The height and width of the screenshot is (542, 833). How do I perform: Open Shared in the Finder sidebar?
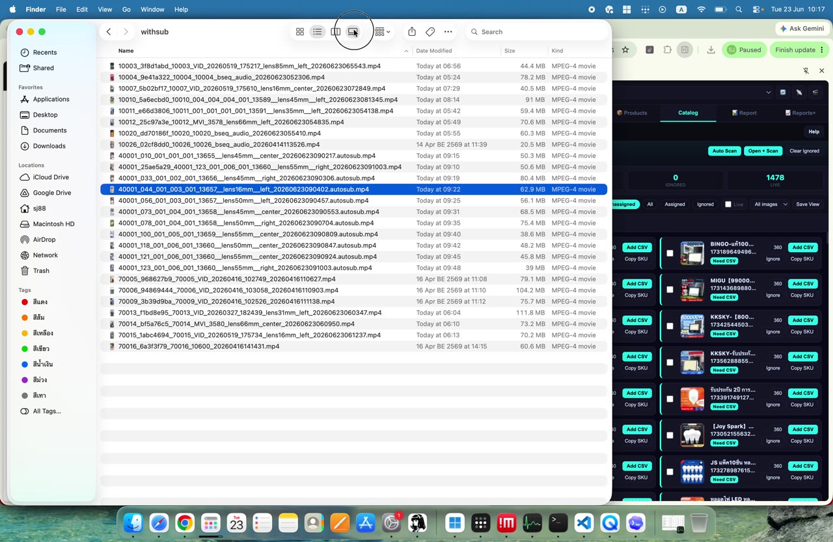tap(43, 68)
